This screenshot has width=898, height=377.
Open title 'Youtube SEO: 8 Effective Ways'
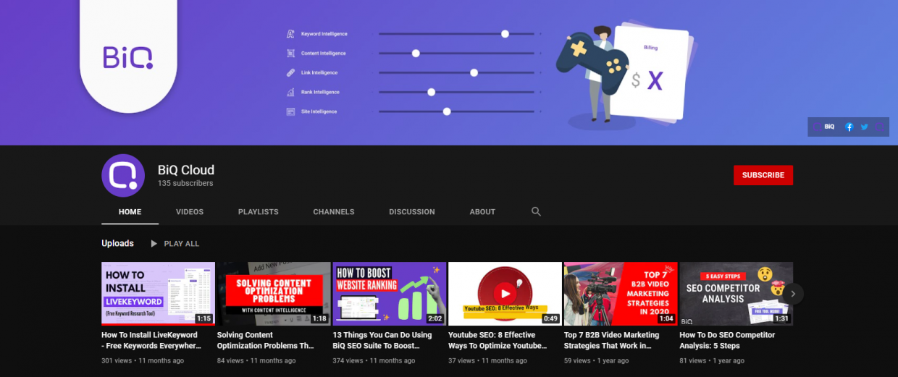498,341
